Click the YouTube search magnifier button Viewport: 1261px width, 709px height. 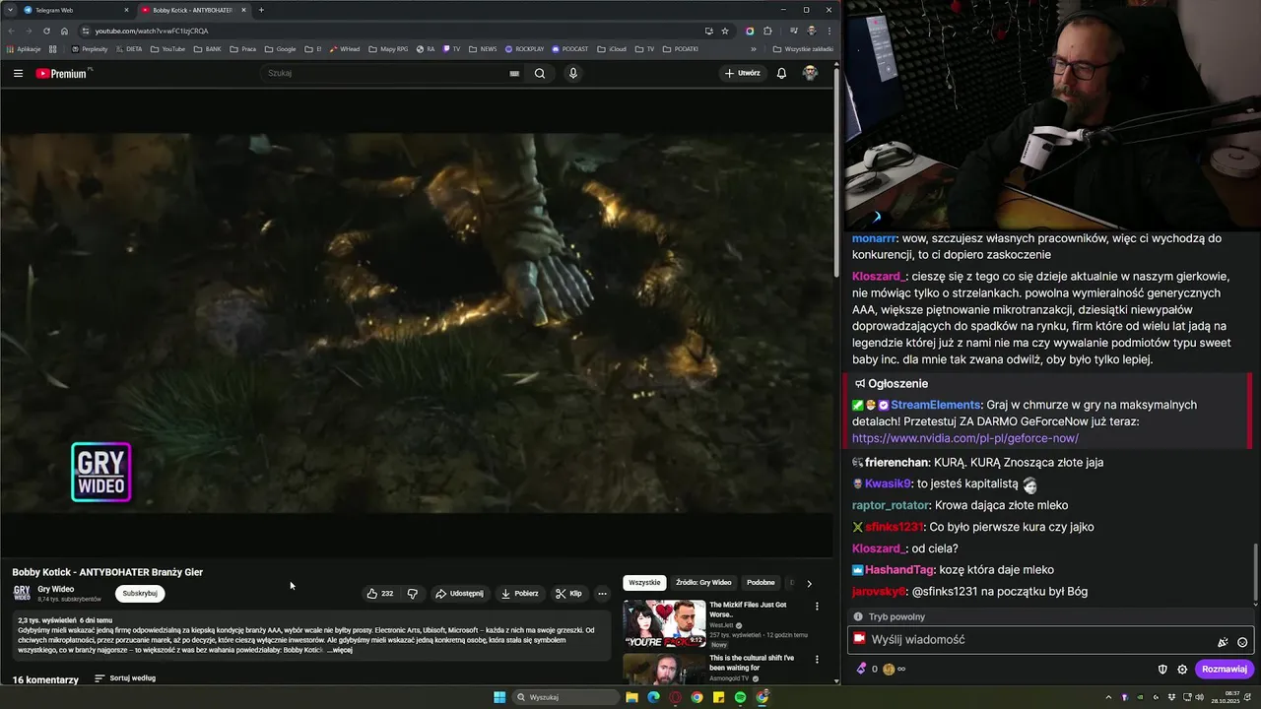click(x=540, y=73)
